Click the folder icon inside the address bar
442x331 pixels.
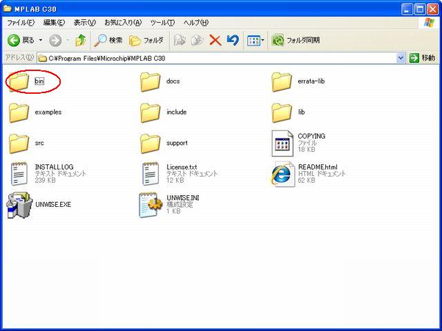[42, 58]
